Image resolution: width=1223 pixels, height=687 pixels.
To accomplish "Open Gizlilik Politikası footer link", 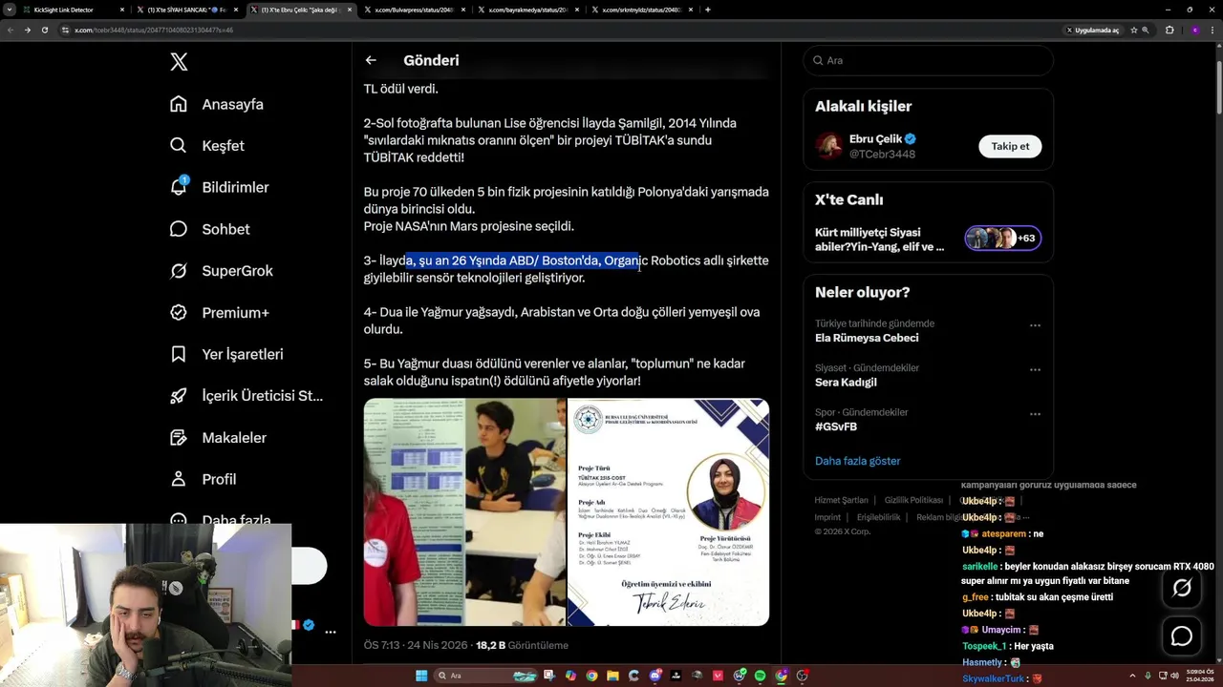I will click(913, 500).
